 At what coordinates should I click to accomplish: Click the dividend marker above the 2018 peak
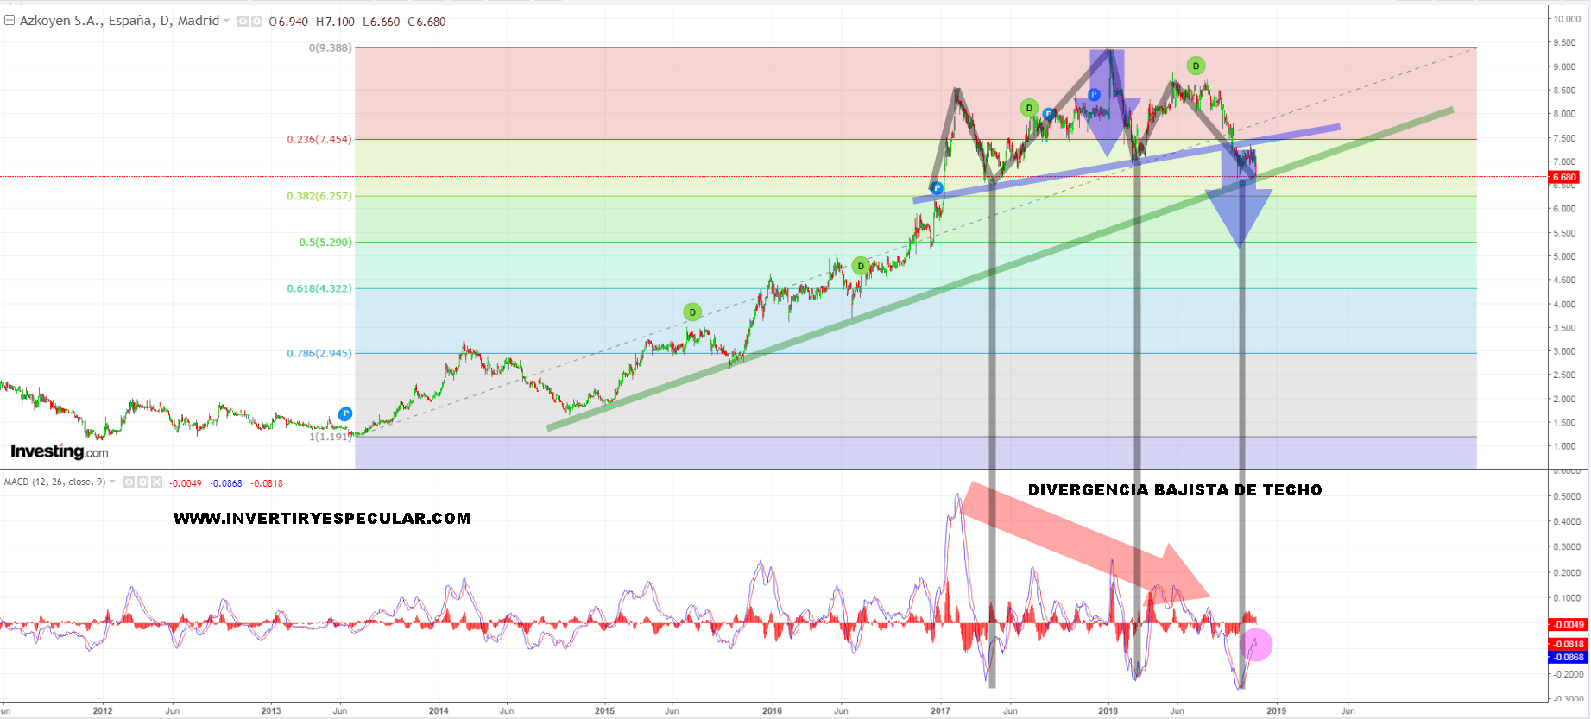pos(1196,66)
